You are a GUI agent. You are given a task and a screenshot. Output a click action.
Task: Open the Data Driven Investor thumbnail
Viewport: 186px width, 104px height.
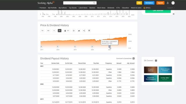tap(165, 70)
